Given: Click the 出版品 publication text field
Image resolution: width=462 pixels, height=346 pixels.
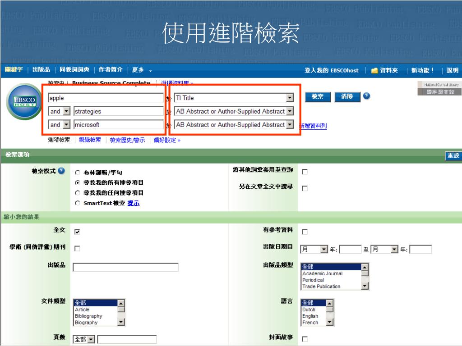Looking at the screenshot, I should (x=125, y=267).
